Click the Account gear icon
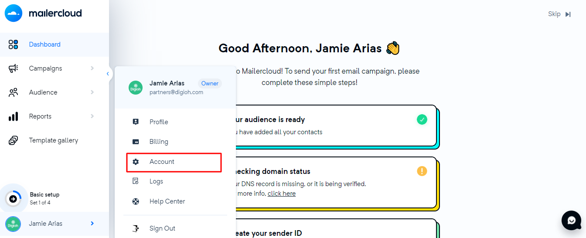 (x=136, y=162)
